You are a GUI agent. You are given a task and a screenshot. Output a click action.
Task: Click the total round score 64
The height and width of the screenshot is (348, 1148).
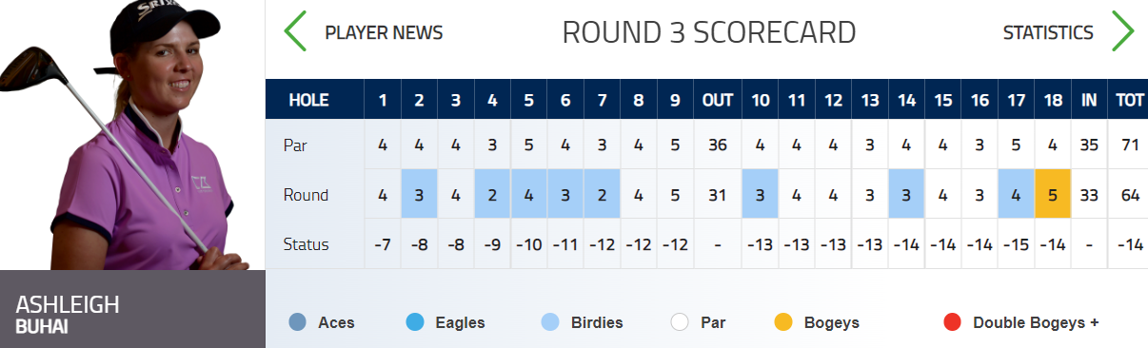1130,195
